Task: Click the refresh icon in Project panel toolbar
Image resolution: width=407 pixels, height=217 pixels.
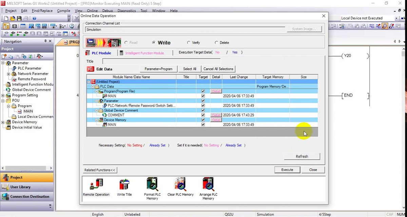Action: [31, 56]
